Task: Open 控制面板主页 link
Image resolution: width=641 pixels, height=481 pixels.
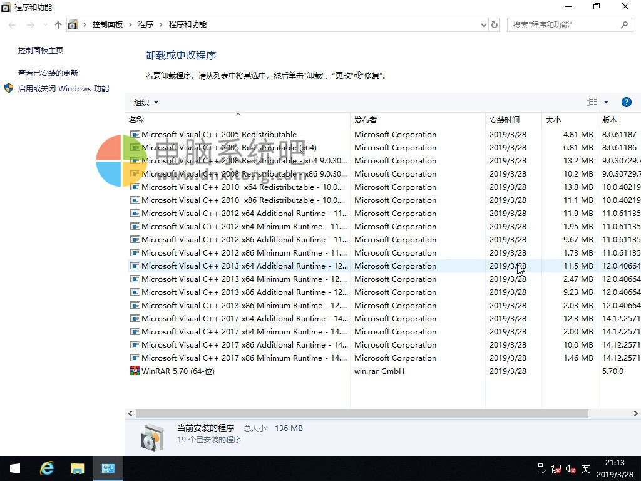Action: click(x=41, y=50)
